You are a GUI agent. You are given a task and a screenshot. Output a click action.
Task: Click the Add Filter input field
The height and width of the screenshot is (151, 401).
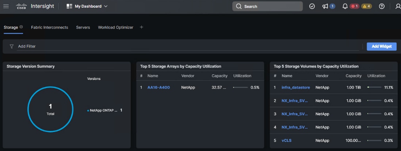pos(183,46)
